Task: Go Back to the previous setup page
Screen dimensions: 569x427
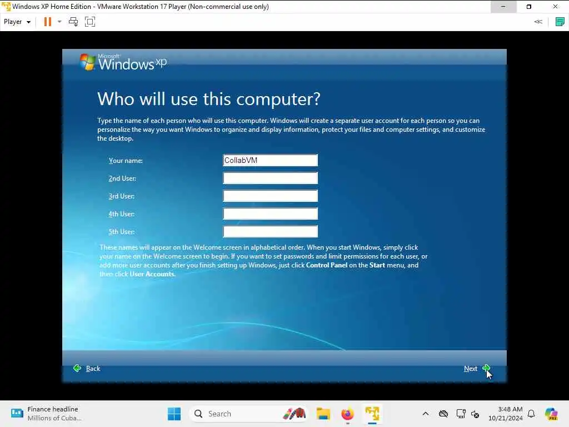Action: point(93,369)
